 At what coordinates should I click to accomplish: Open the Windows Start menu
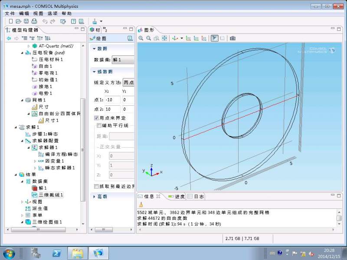[x=10, y=253]
